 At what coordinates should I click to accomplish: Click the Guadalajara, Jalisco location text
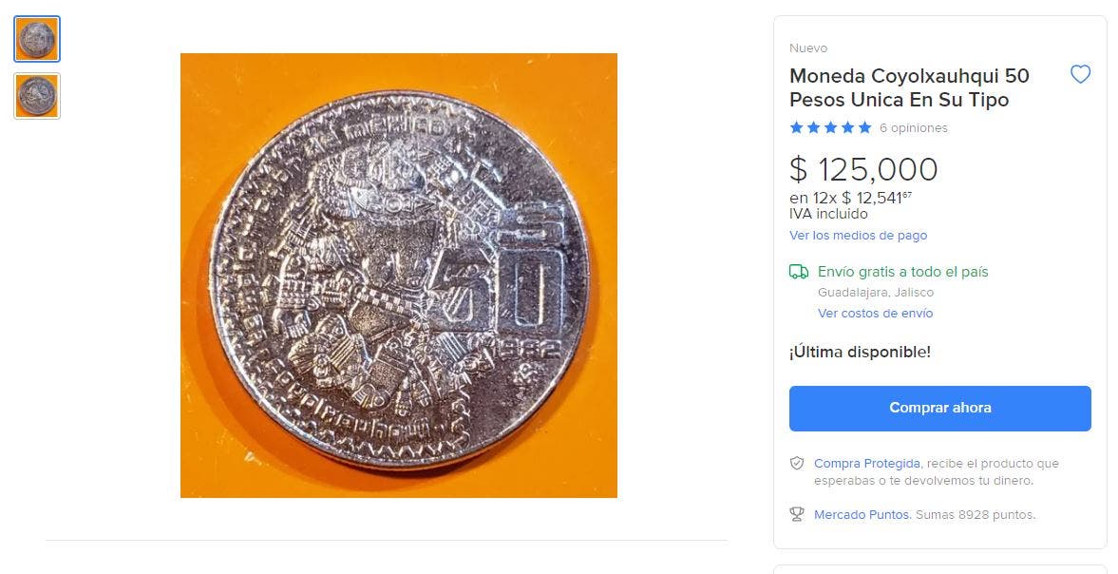(x=875, y=293)
